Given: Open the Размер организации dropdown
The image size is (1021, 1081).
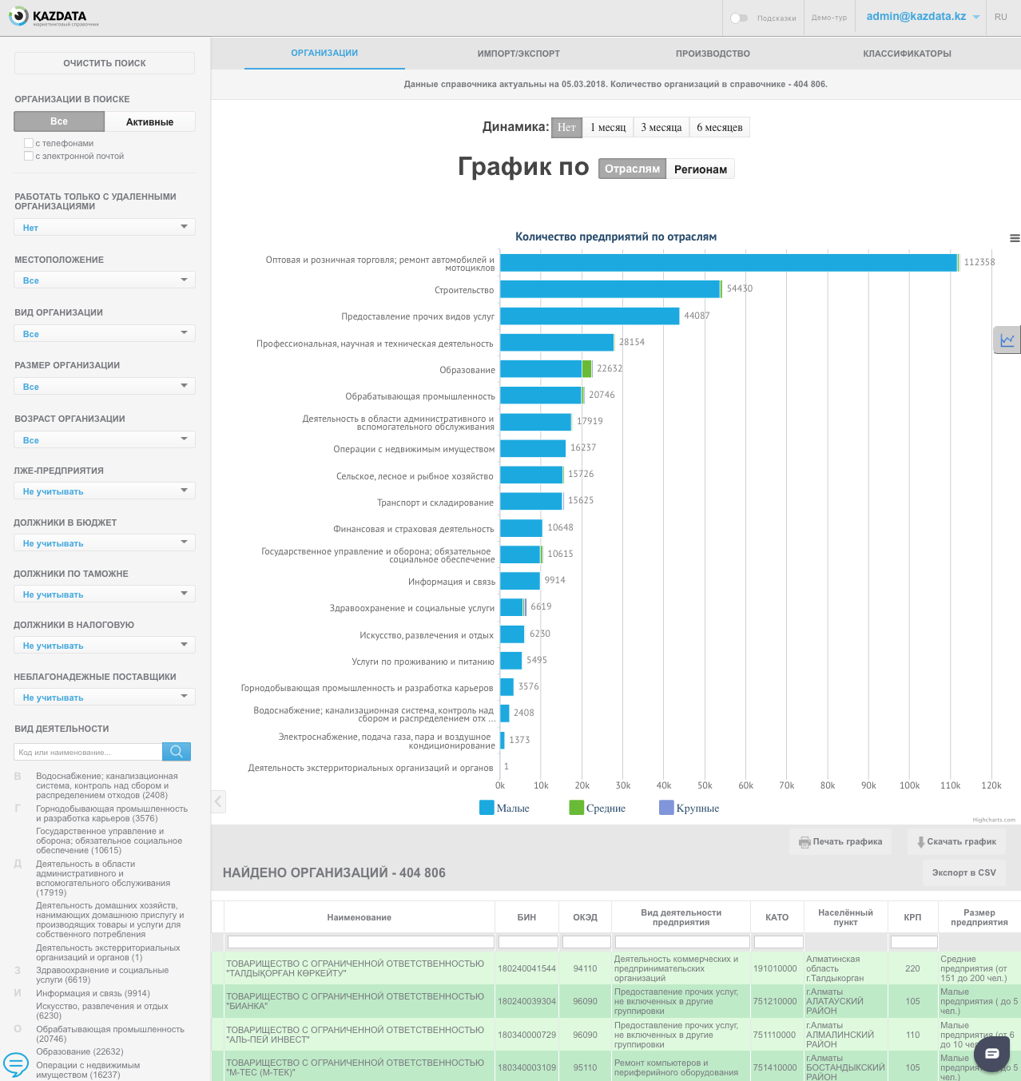Looking at the screenshot, I should pyautogui.click(x=105, y=387).
